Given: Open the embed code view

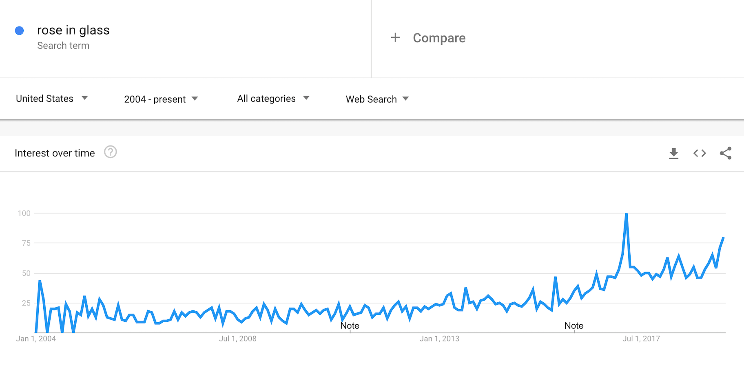Looking at the screenshot, I should tap(700, 153).
